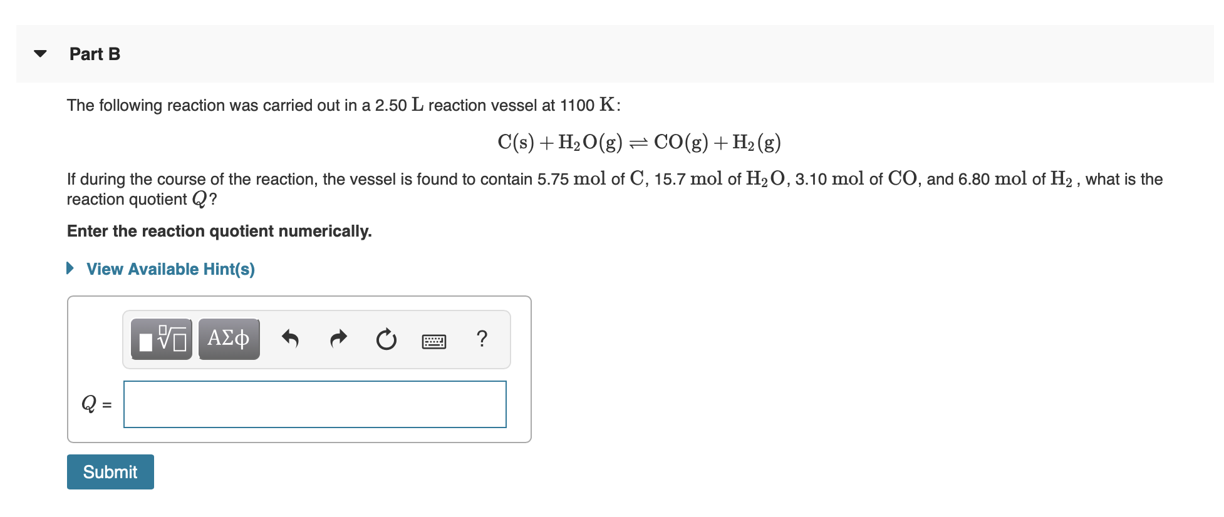This screenshot has width=1224, height=517.
Task: Collapse Part B using the black triangle
Action: click(40, 54)
